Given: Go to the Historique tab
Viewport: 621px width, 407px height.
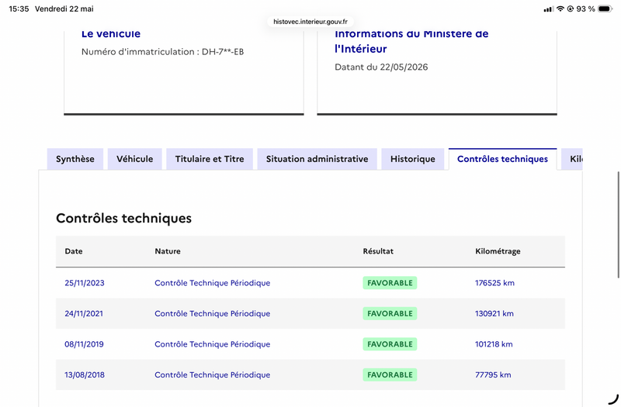Looking at the screenshot, I should (x=413, y=159).
